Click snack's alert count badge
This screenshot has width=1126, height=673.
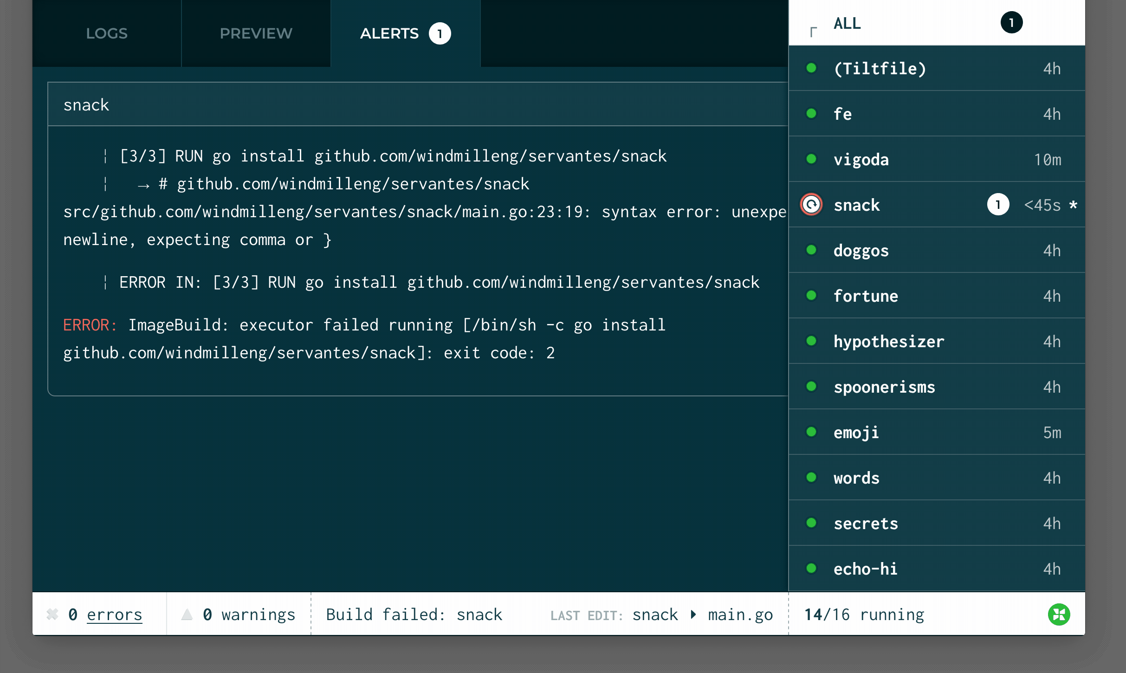(x=998, y=205)
